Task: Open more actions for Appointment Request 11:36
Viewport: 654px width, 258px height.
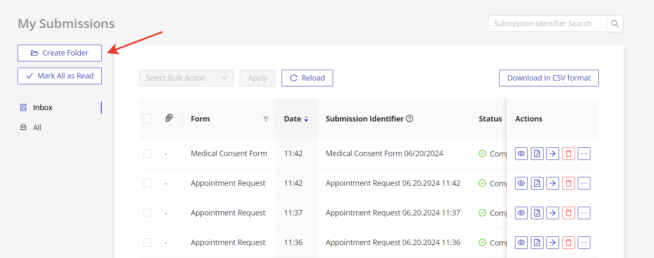Action: [584, 243]
